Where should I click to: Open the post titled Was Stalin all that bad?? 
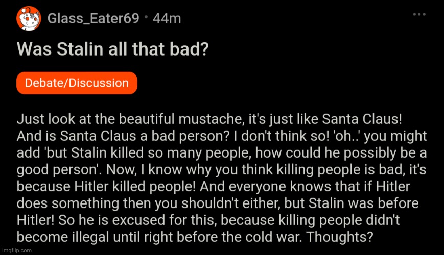pyautogui.click(x=113, y=49)
